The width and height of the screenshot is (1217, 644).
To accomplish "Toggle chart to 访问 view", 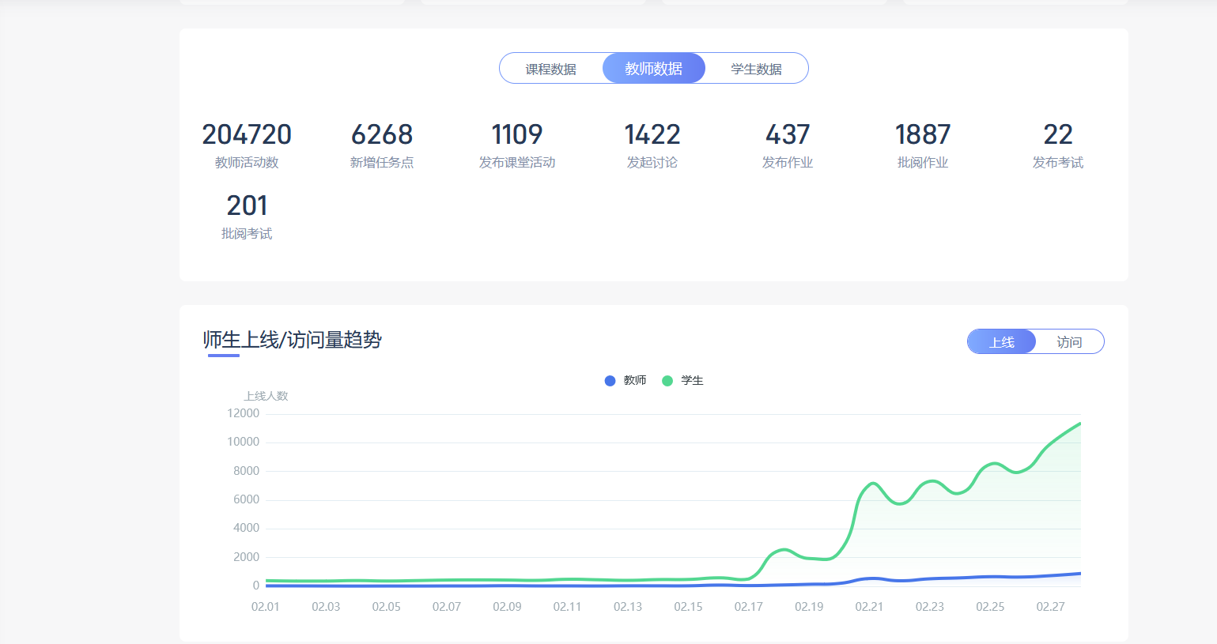I will tap(1069, 342).
